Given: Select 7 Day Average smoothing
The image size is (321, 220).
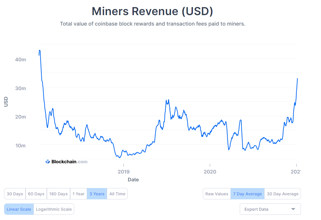Looking at the screenshot, I should (x=247, y=194).
